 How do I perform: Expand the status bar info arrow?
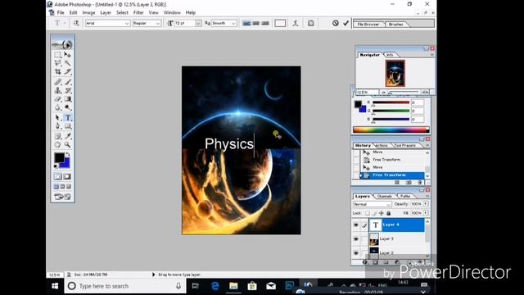(153, 275)
